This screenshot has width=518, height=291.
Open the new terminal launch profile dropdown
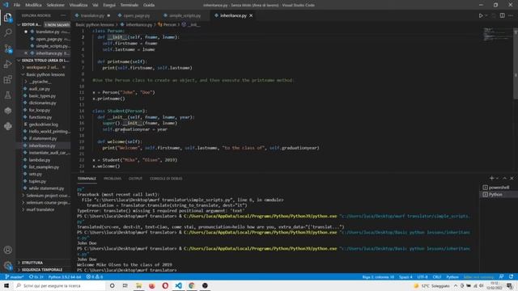(x=497, y=178)
